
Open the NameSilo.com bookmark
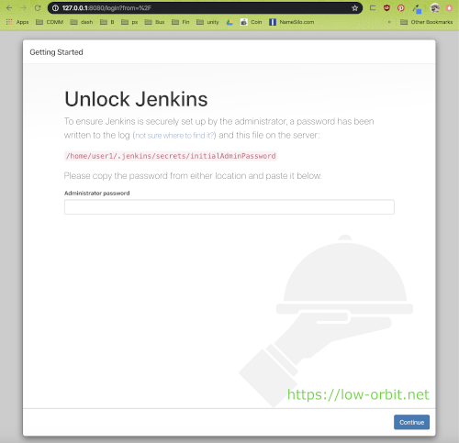pos(292,22)
